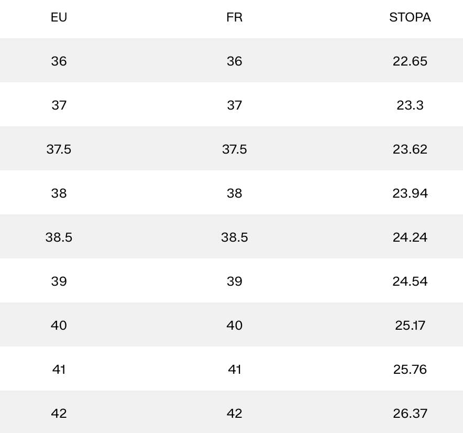Click the 23.62 STOPA value

[x=410, y=149]
